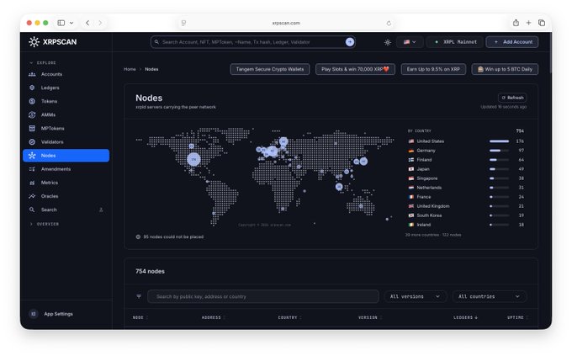Image resolution: width=572 pixels, height=356 pixels.
Task: Open the language flag dropdown
Action: pos(410,42)
